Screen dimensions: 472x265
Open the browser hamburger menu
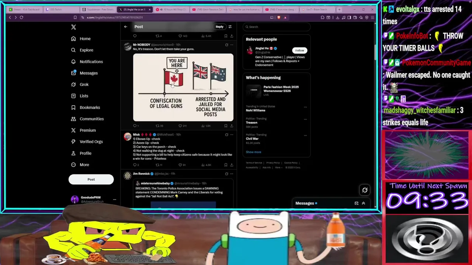pyautogui.click(x=372, y=17)
